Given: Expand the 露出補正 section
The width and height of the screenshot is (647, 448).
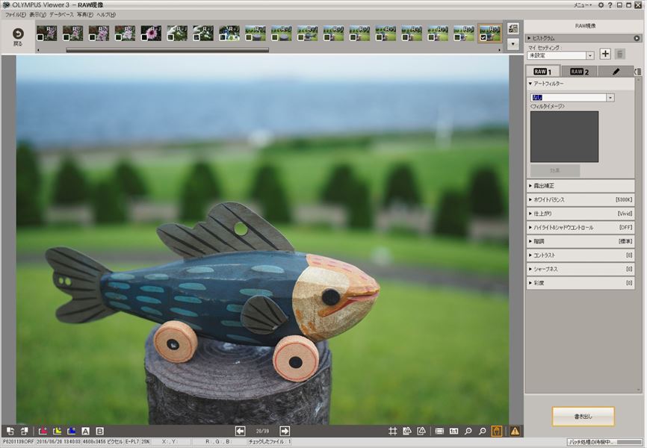Looking at the screenshot, I should coord(581,186).
